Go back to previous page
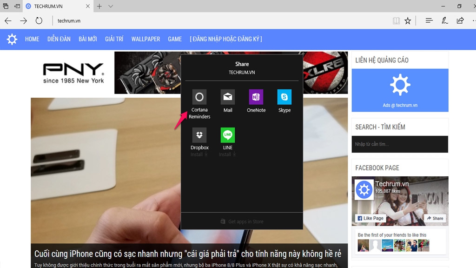The height and width of the screenshot is (268, 476). (8, 20)
